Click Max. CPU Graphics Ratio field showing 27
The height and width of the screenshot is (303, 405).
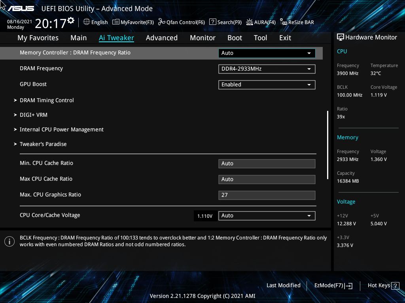coord(267,195)
